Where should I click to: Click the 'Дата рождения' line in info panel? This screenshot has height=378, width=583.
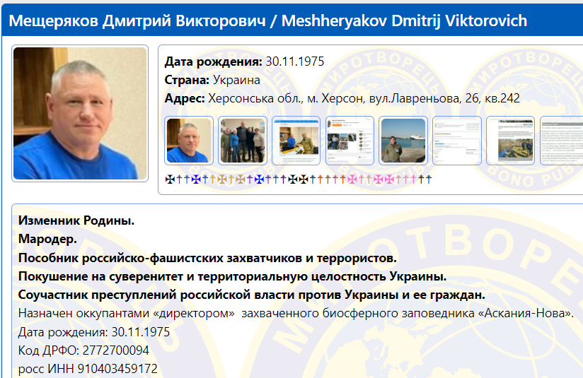click(x=244, y=61)
